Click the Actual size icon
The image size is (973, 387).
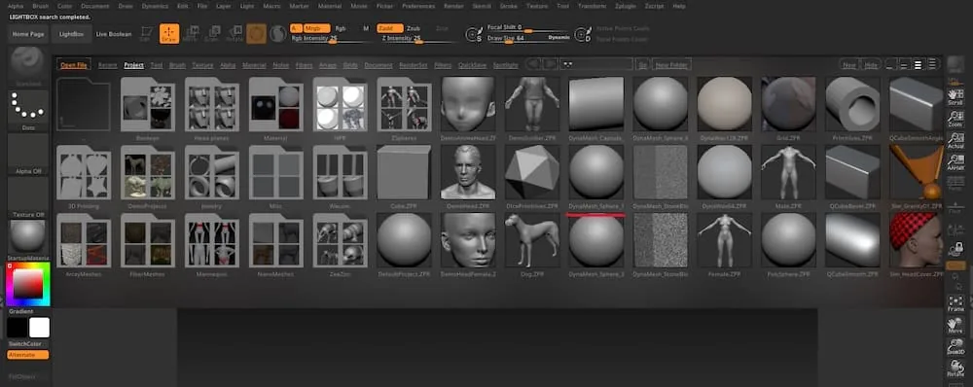point(955,140)
